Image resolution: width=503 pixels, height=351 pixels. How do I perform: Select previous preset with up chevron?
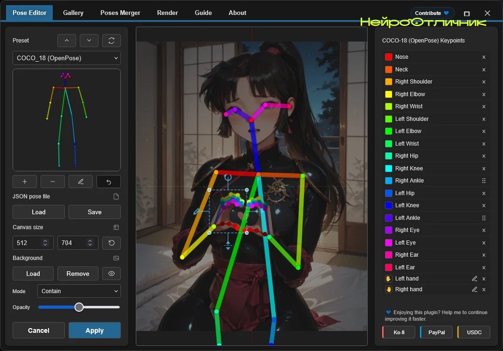67,41
